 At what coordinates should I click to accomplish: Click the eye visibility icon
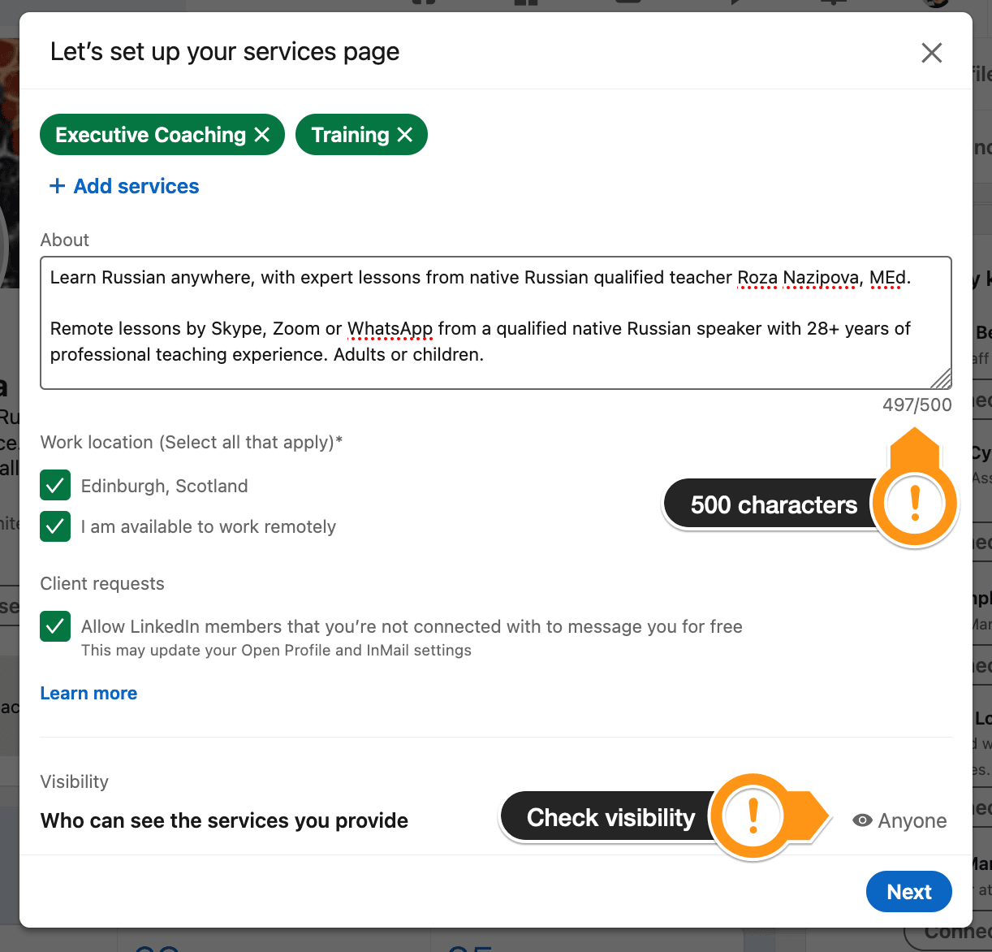pos(862,820)
